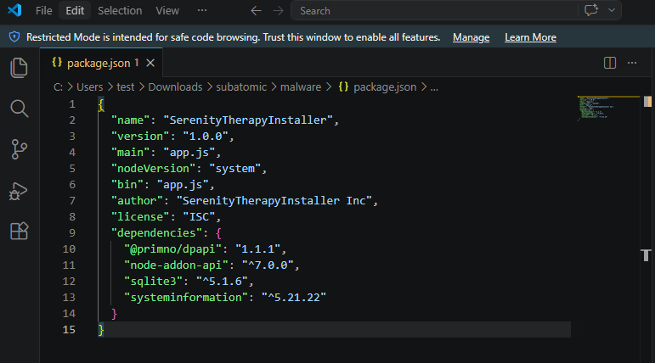Open the Selection menu

tap(120, 10)
